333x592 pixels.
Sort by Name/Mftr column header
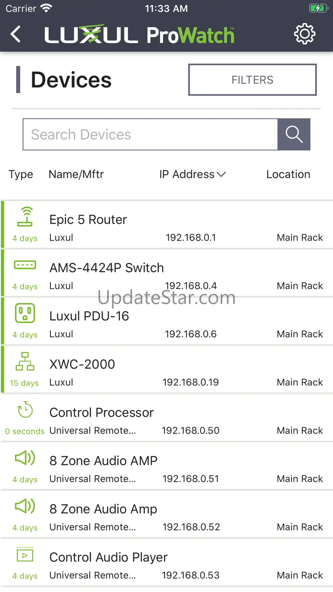point(76,174)
